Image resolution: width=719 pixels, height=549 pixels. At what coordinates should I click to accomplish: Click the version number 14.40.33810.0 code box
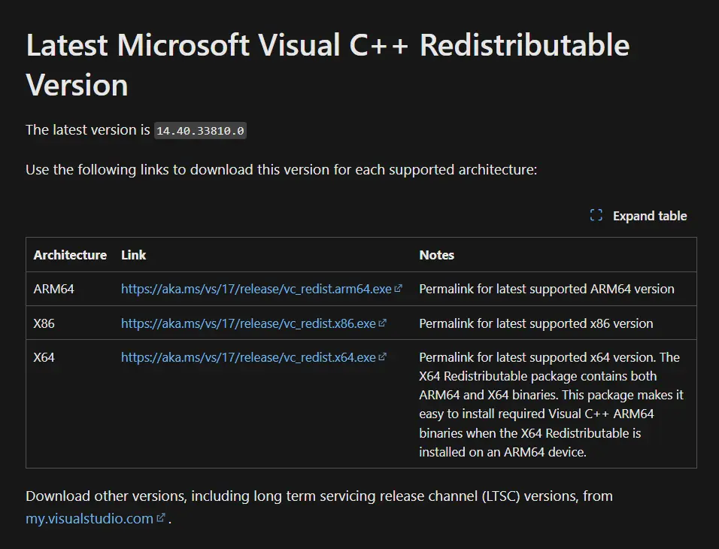coord(200,130)
